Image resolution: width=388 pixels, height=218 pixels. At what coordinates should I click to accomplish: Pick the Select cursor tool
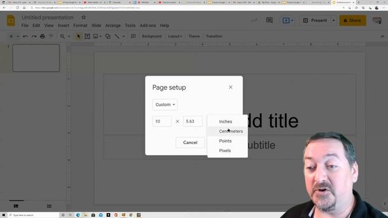(x=79, y=36)
